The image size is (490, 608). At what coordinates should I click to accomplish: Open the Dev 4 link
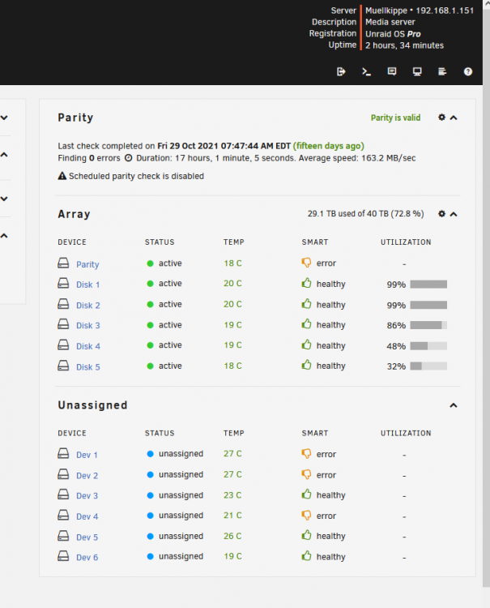coord(87,516)
